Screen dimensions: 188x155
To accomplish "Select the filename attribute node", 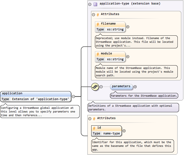I will pos(110,27).
